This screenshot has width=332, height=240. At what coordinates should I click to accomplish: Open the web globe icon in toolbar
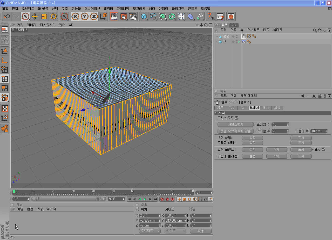coord(231,17)
